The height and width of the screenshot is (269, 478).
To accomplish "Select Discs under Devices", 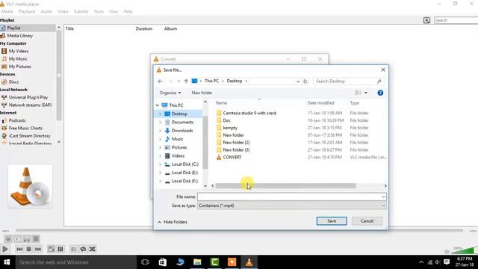I will pyautogui.click(x=13, y=81).
